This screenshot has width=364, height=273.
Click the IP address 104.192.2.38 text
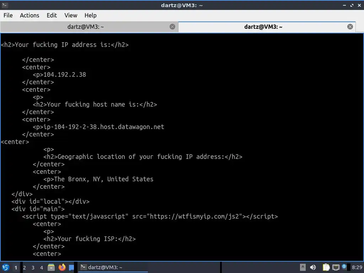pyautogui.click(x=65, y=75)
